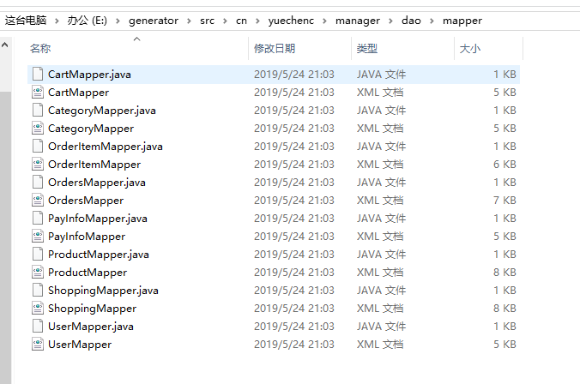Screen dimensions: 580x384
Task: Open the generator folder breadcrumb
Action: (154, 21)
